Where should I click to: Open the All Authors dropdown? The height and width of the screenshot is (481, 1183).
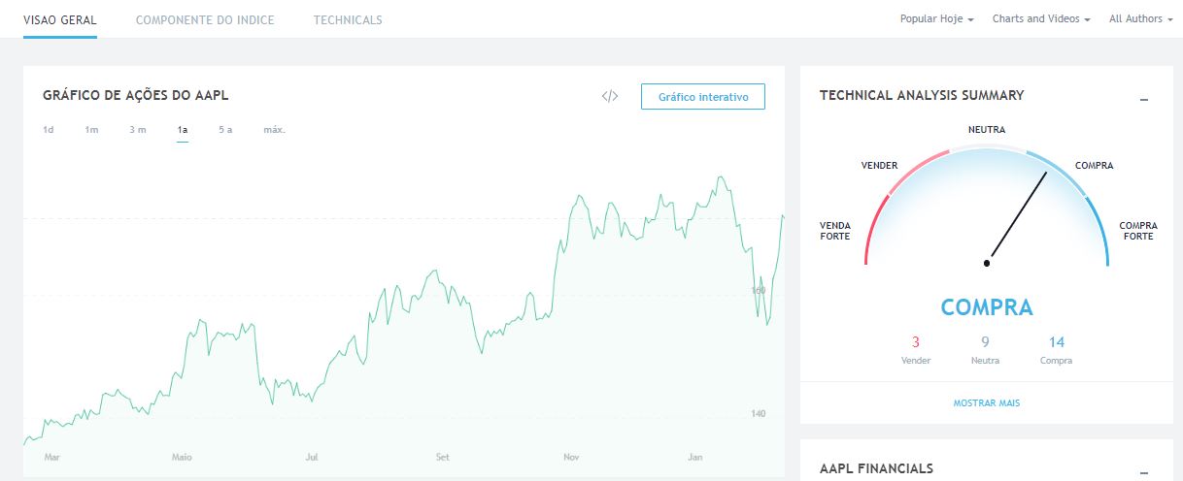[x=1141, y=18]
